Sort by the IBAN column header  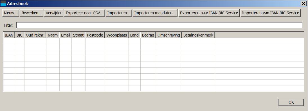pos(9,35)
